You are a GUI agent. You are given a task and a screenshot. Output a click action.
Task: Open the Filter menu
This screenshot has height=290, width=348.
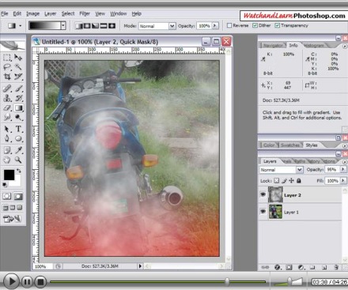[85, 13]
